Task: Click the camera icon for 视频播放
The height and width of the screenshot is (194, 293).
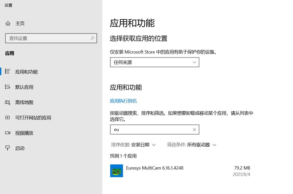Action: tap(8, 133)
